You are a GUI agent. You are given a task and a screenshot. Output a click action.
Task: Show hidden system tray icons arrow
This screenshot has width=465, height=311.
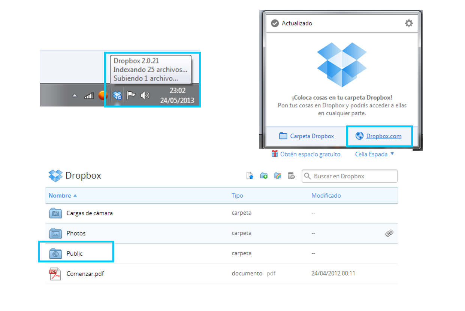tap(75, 96)
